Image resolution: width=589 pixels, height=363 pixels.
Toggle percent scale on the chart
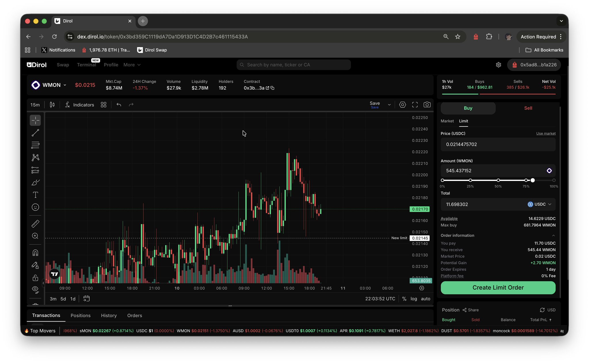pyautogui.click(x=404, y=299)
